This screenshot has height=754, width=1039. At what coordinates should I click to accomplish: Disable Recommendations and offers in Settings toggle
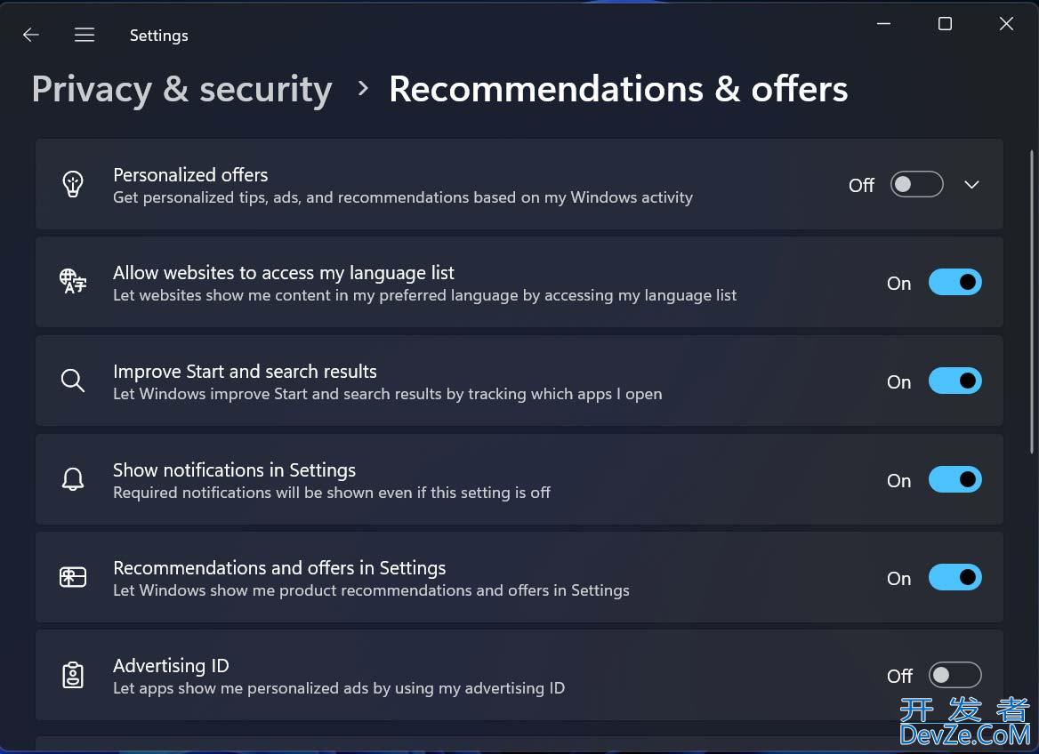954,577
